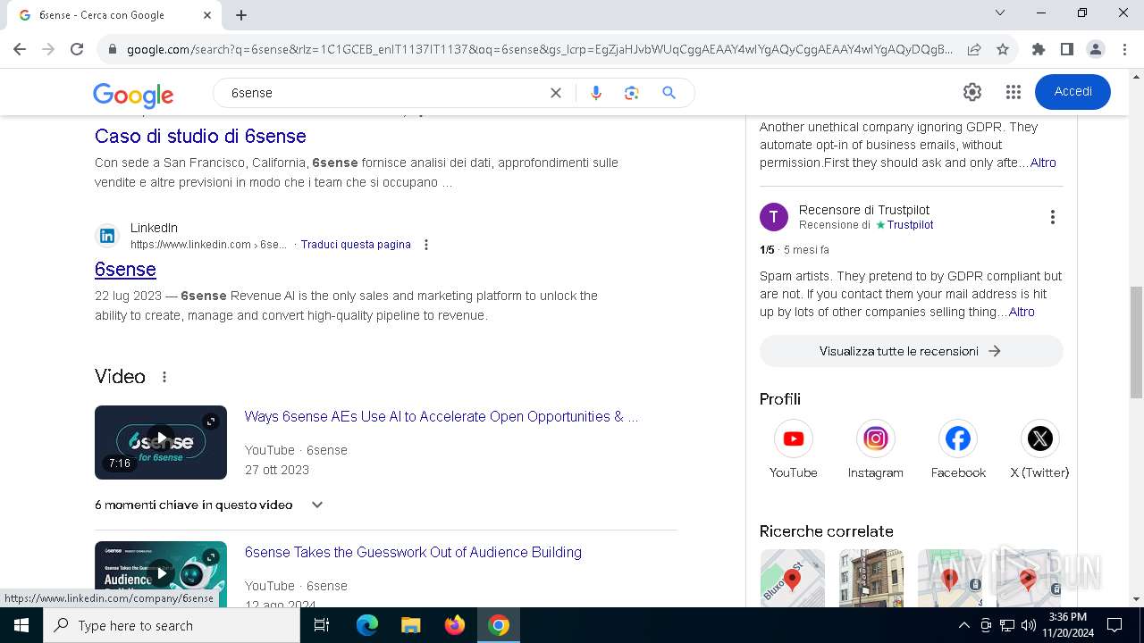1144x643 pixels.
Task: Open File Explorer from the taskbar
Action: [x=411, y=625]
